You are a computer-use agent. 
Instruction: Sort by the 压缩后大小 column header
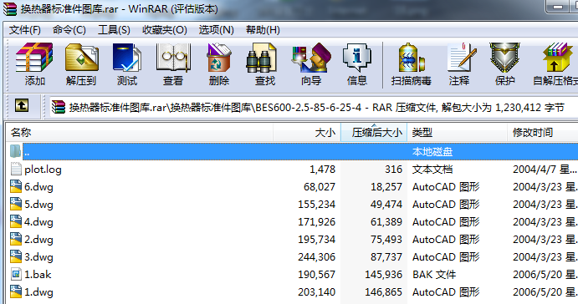(x=374, y=133)
